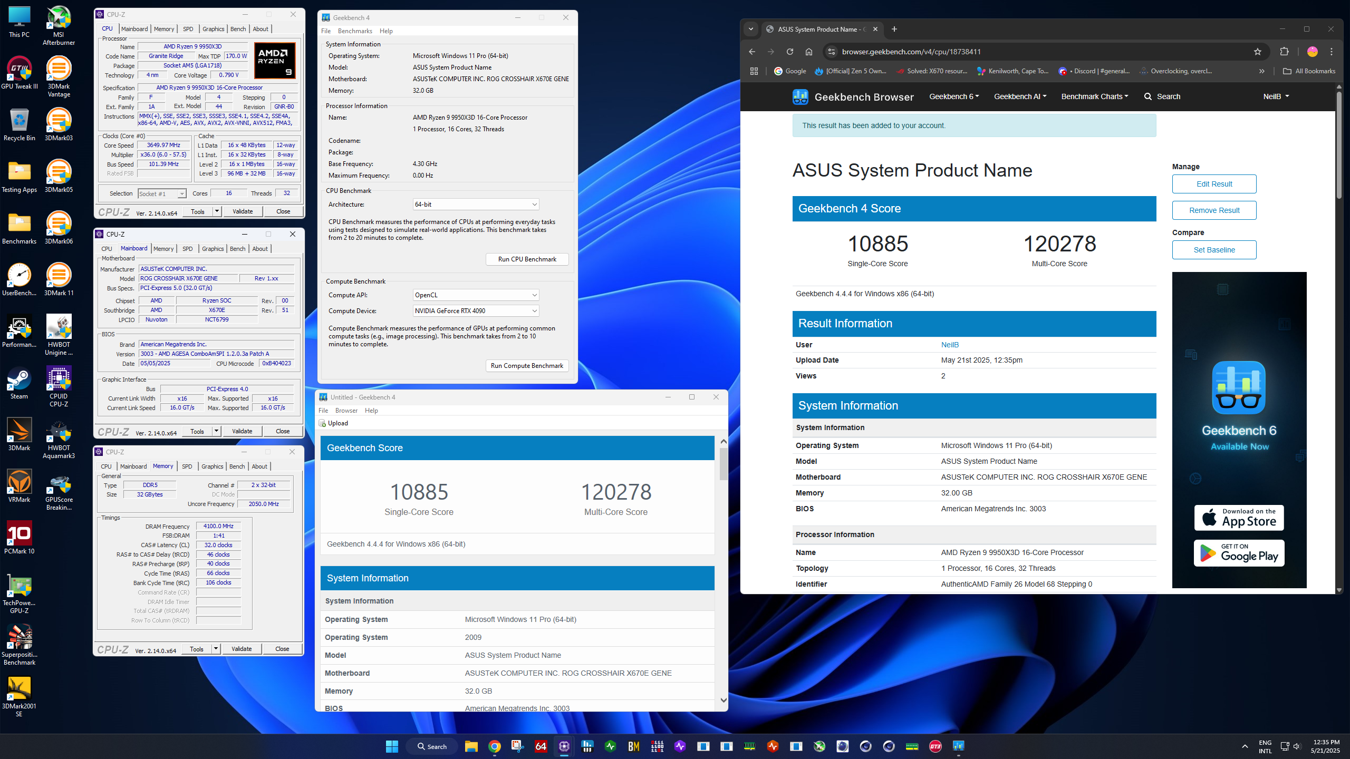Open Superposition Benchmark shortcut

(20, 645)
